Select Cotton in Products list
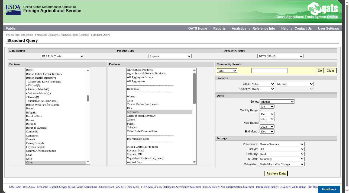Image resolution: width=349 pixels, height=193 pixels. click(159, 120)
